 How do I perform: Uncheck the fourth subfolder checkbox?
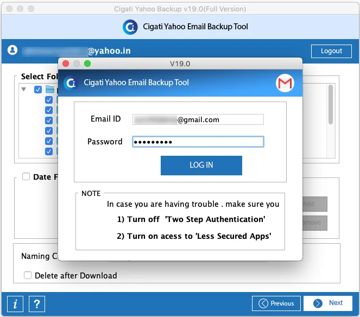tap(49, 131)
